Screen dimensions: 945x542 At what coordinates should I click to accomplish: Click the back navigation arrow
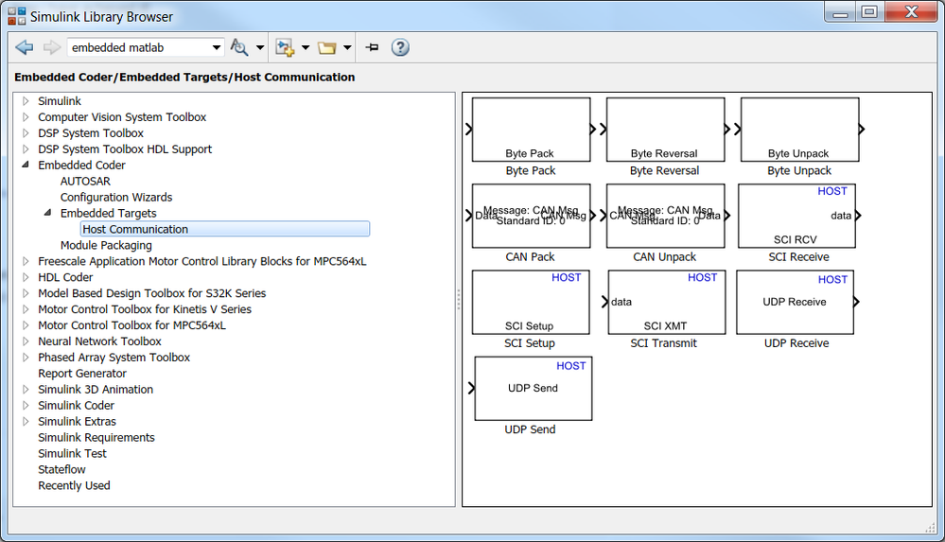[25, 47]
